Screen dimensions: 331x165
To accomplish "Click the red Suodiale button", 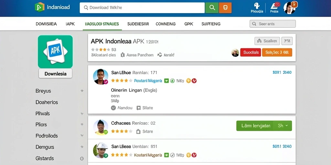I will 251,53.
